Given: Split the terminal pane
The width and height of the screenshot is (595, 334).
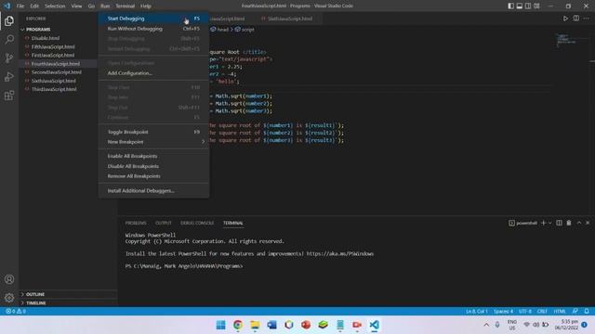Looking at the screenshot, I should tap(559, 223).
